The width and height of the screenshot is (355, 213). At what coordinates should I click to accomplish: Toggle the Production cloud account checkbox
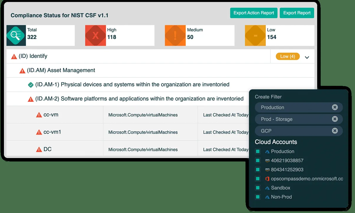point(258,151)
